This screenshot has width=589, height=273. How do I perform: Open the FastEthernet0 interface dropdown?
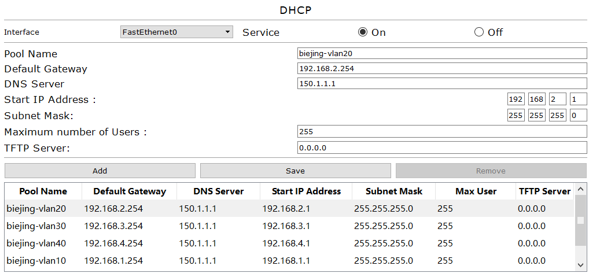coord(176,32)
